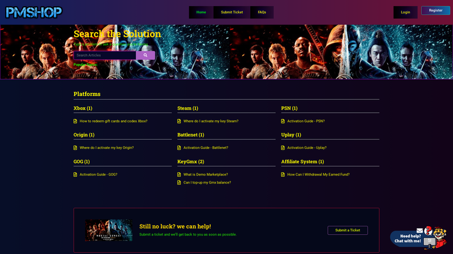
Task: Open the Steam (1) category heading
Action: (x=188, y=108)
